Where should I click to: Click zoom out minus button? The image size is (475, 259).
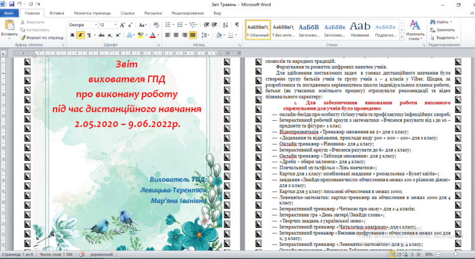438,255
